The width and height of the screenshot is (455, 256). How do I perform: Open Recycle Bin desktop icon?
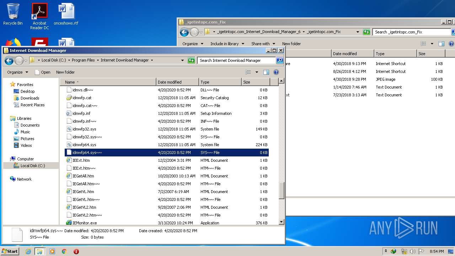(13, 14)
